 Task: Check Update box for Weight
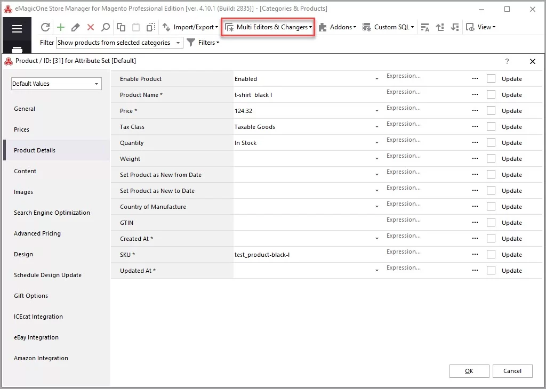pyautogui.click(x=491, y=159)
